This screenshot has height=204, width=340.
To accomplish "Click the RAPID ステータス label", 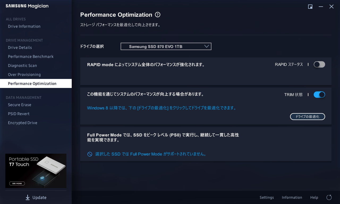I will [x=289, y=64].
